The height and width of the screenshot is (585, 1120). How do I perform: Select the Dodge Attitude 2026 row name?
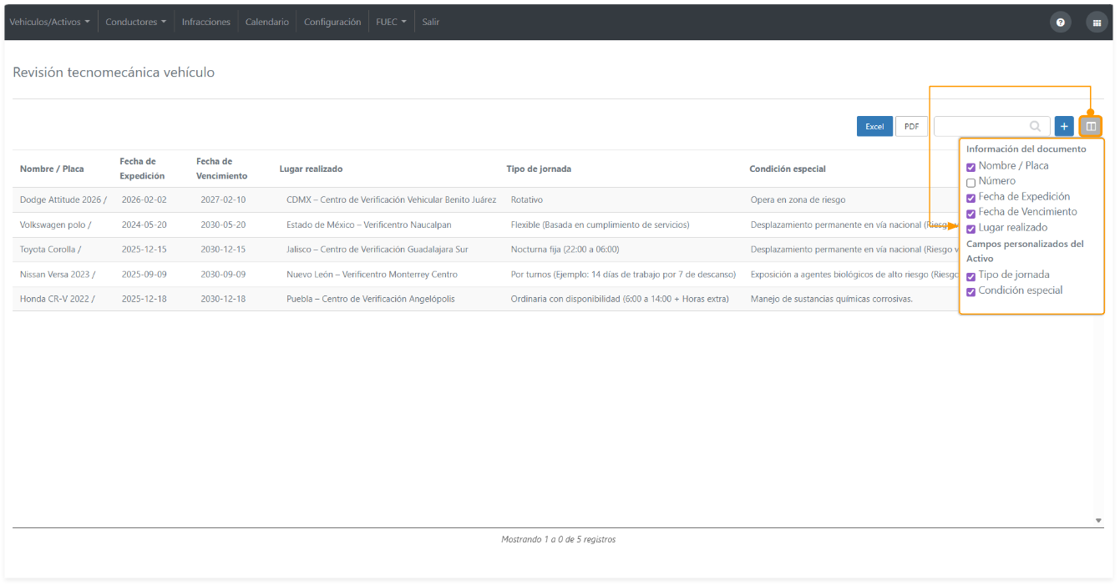pos(63,200)
